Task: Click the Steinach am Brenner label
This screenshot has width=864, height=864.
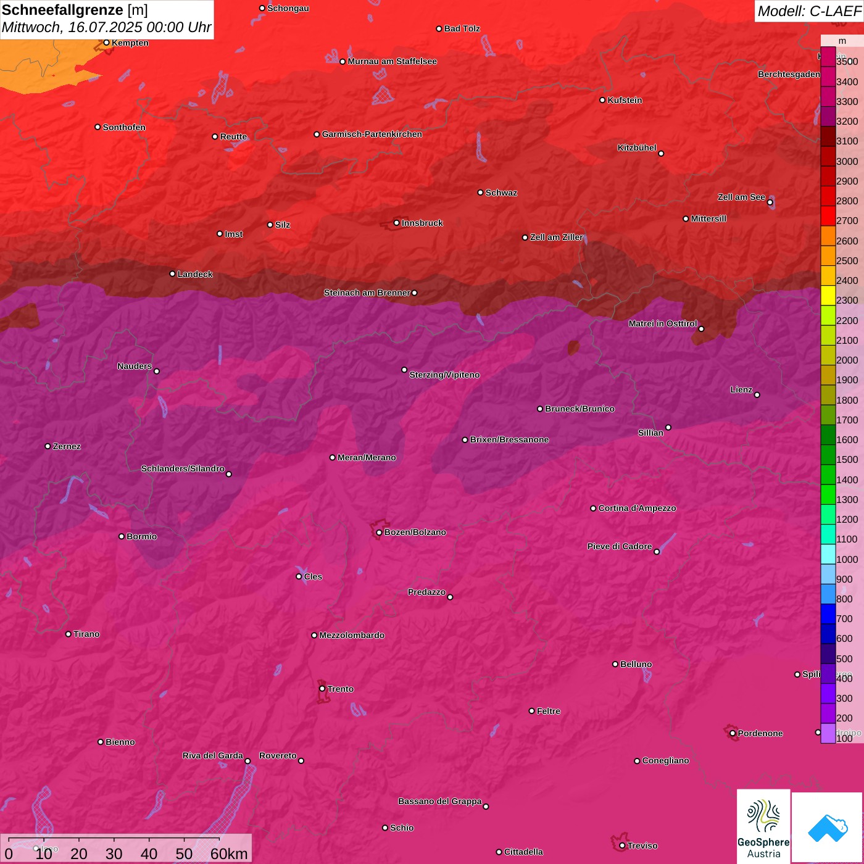Action: tap(367, 293)
